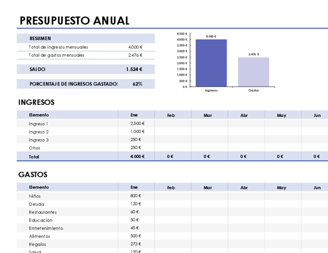
Task: Click the Ene column header in Gastos table
Action: (134, 187)
